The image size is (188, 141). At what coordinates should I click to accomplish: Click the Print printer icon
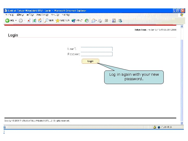[100, 21]
